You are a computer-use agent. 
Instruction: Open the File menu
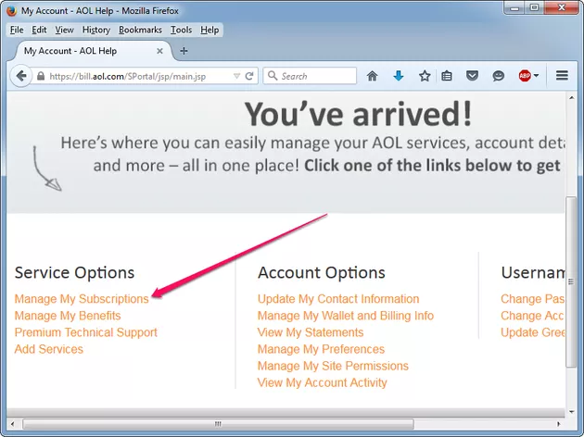pyautogui.click(x=17, y=30)
